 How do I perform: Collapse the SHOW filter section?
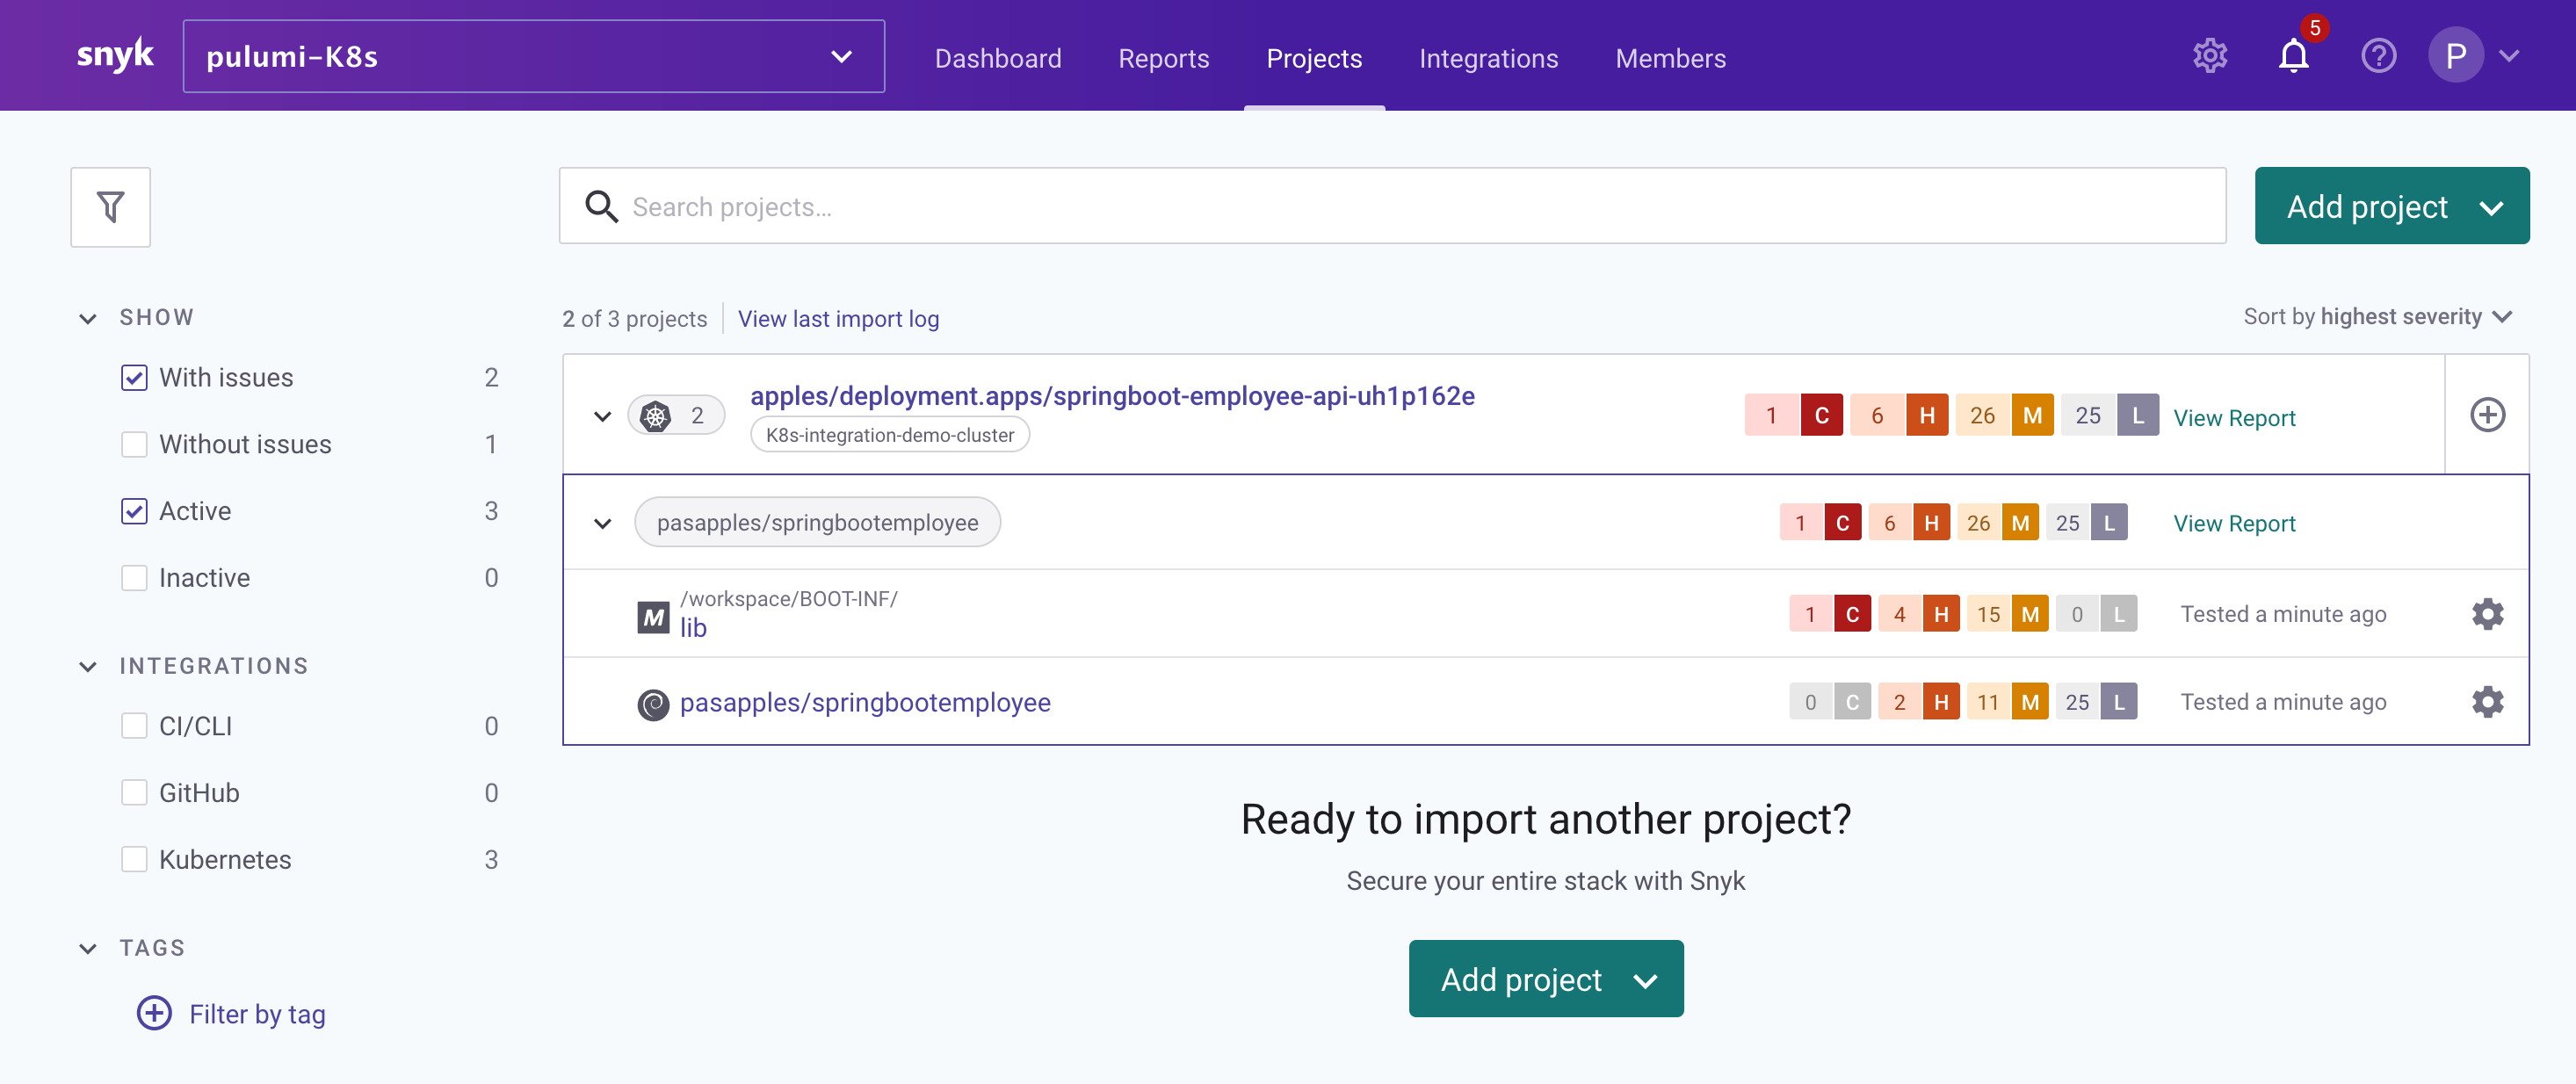(88, 319)
